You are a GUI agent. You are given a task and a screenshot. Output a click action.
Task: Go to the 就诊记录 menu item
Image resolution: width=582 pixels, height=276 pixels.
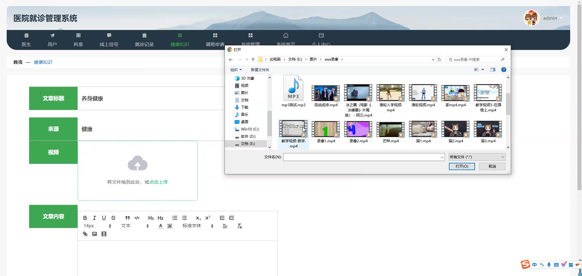pyautogui.click(x=144, y=40)
